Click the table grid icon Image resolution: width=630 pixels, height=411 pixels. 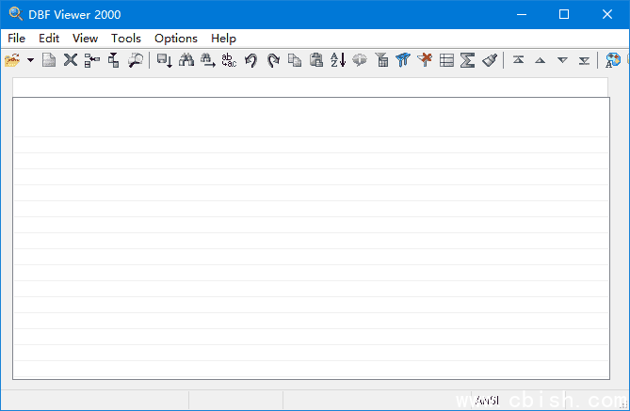coord(446,60)
